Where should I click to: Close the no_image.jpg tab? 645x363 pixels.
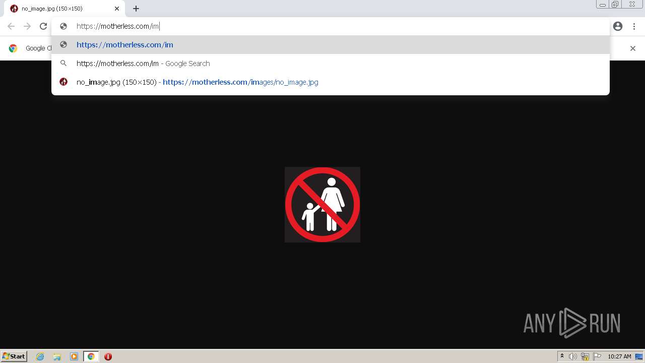[117, 9]
